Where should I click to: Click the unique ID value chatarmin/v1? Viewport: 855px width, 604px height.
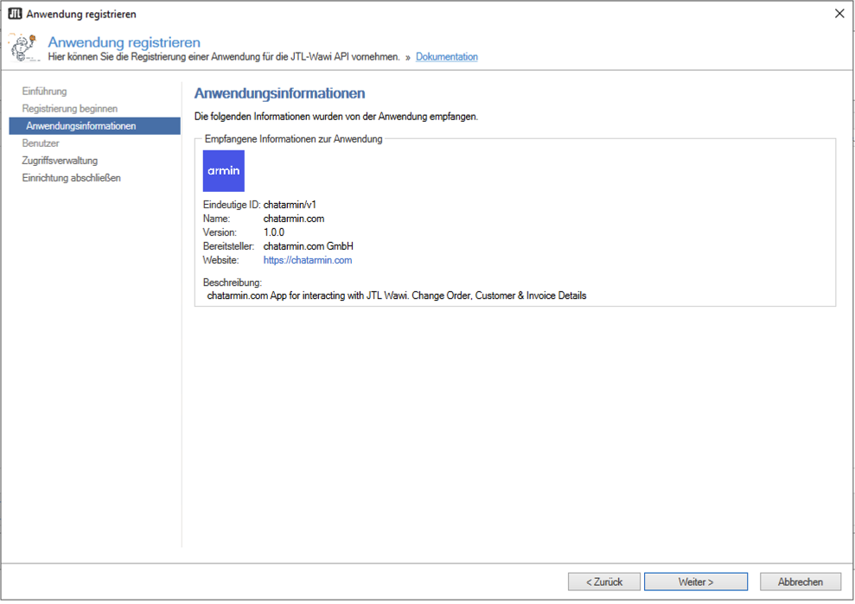point(290,205)
